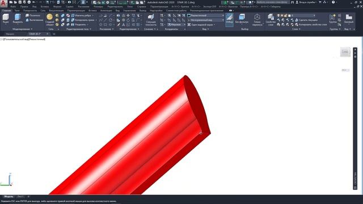Open the Справка menu
The image size is (363, 204).
coord(141,7)
